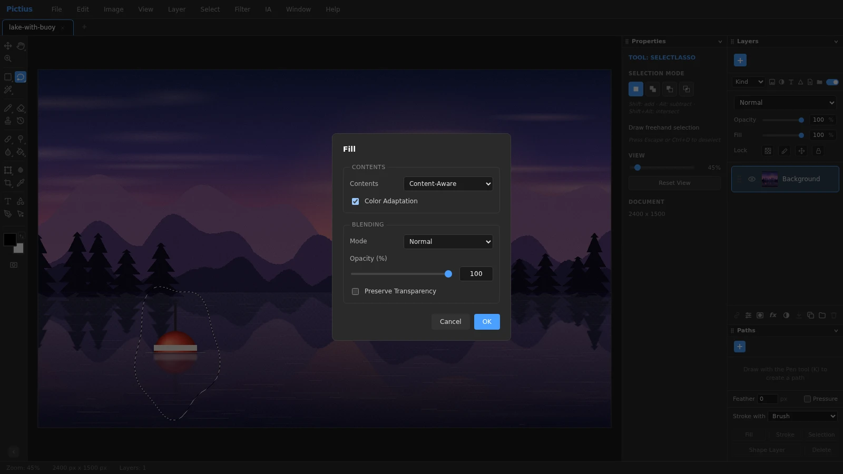This screenshot has height=474, width=843.
Task: Select the Lasso tool
Action: [x=21, y=77]
